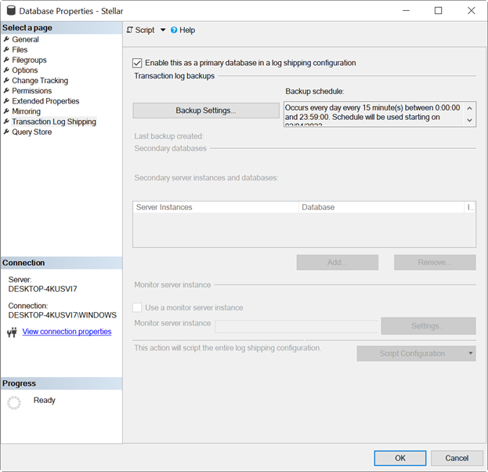
Task: Uncheck Enable this as a primary database
Action: pyautogui.click(x=137, y=63)
